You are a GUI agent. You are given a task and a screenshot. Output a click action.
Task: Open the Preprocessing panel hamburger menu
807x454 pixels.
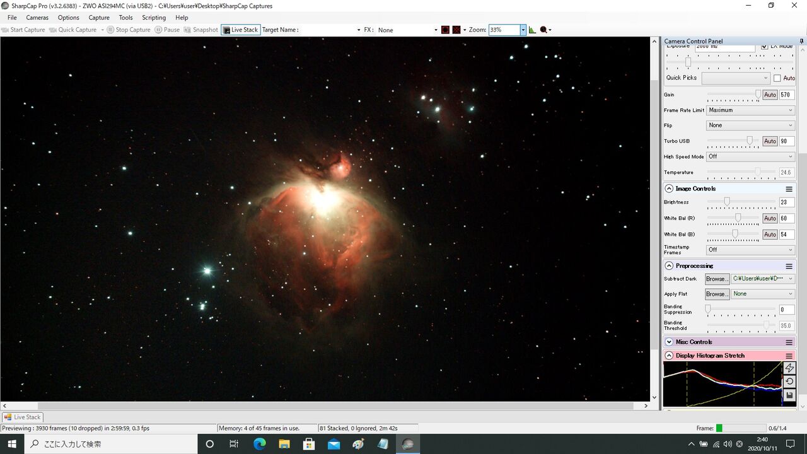tap(789, 266)
